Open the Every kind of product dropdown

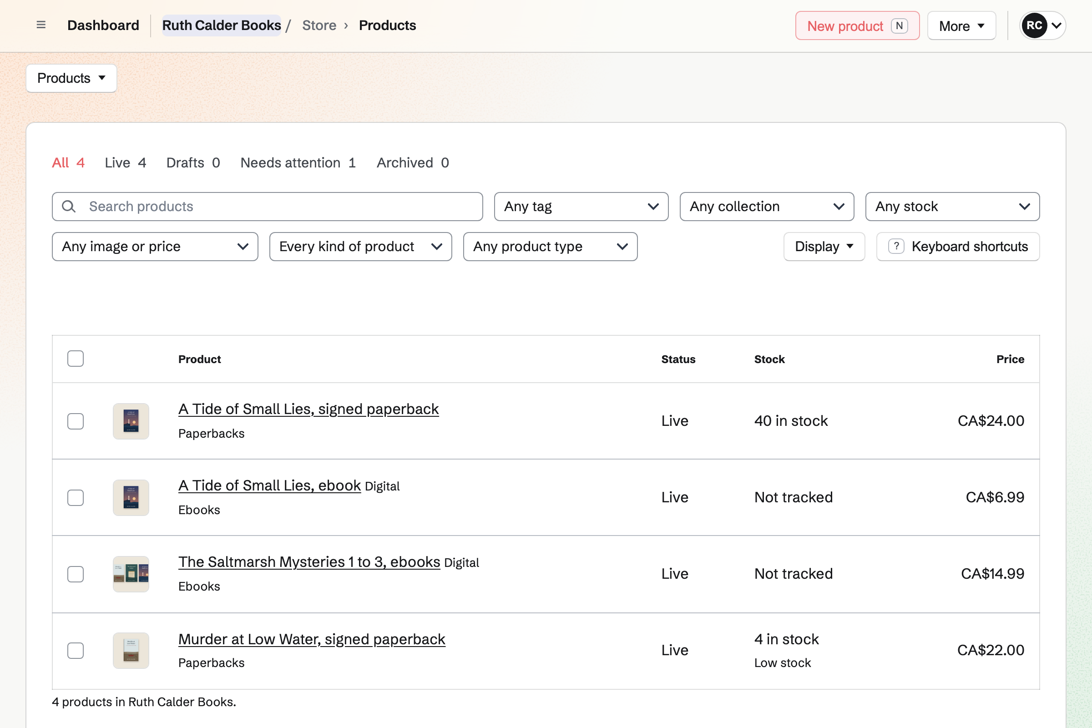(361, 247)
